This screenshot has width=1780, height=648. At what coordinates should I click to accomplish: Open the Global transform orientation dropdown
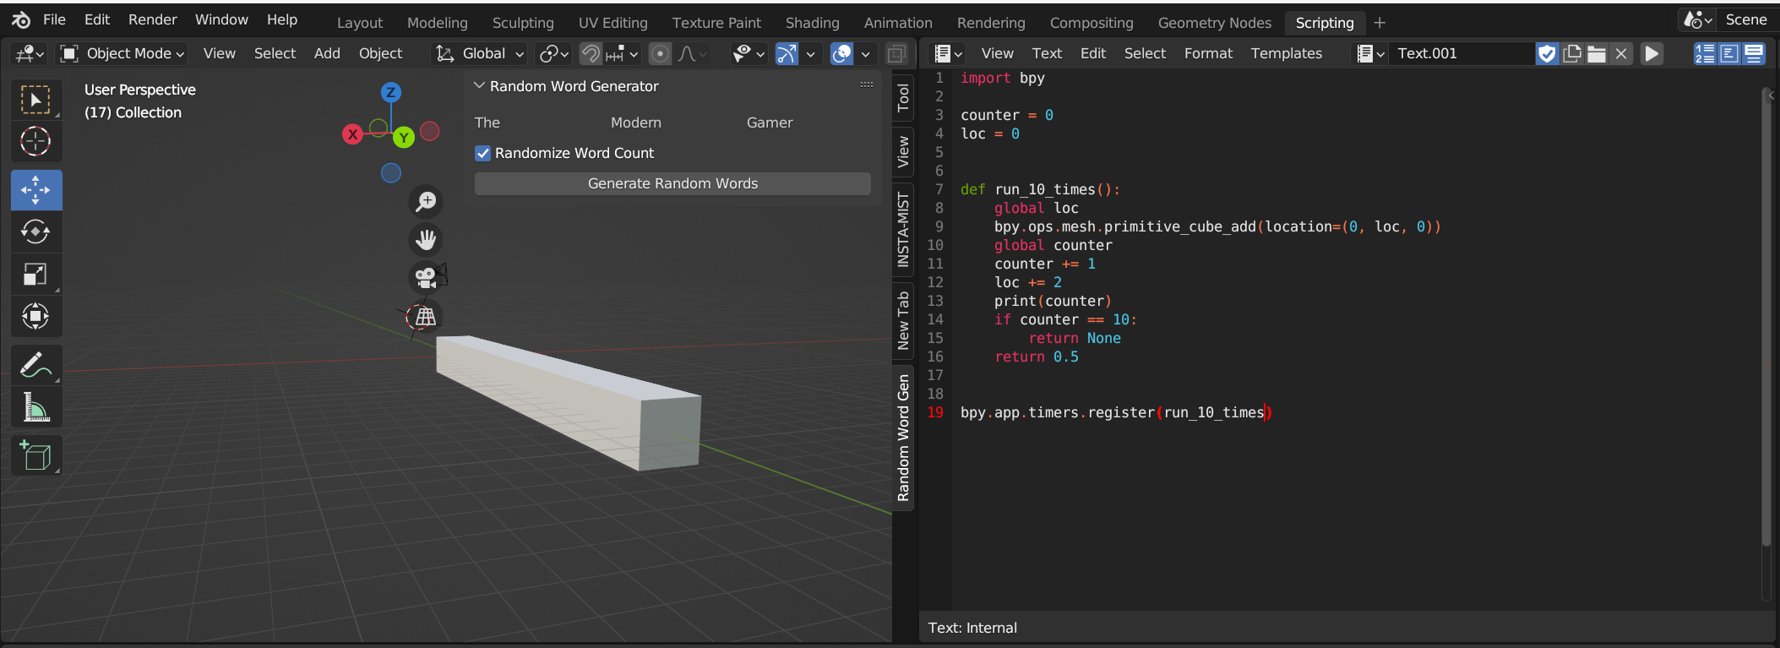[x=480, y=54]
